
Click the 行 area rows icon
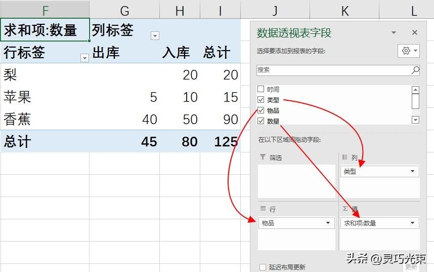pos(263,209)
